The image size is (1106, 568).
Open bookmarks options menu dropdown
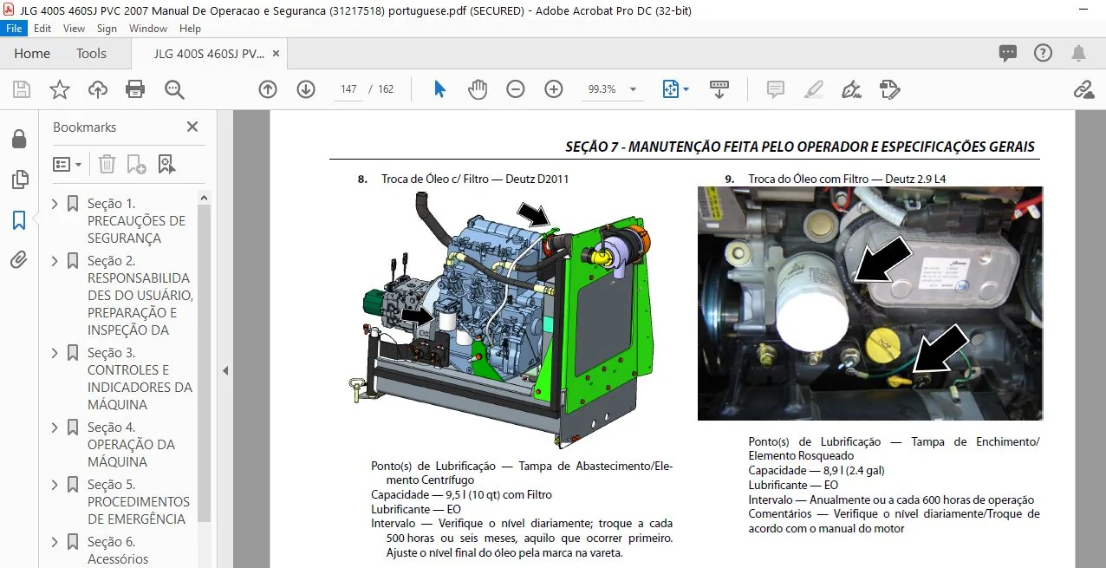[x=68, y=164]
